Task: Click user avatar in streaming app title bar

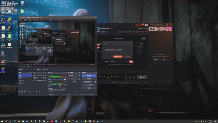Action: (x=147, y=25)
